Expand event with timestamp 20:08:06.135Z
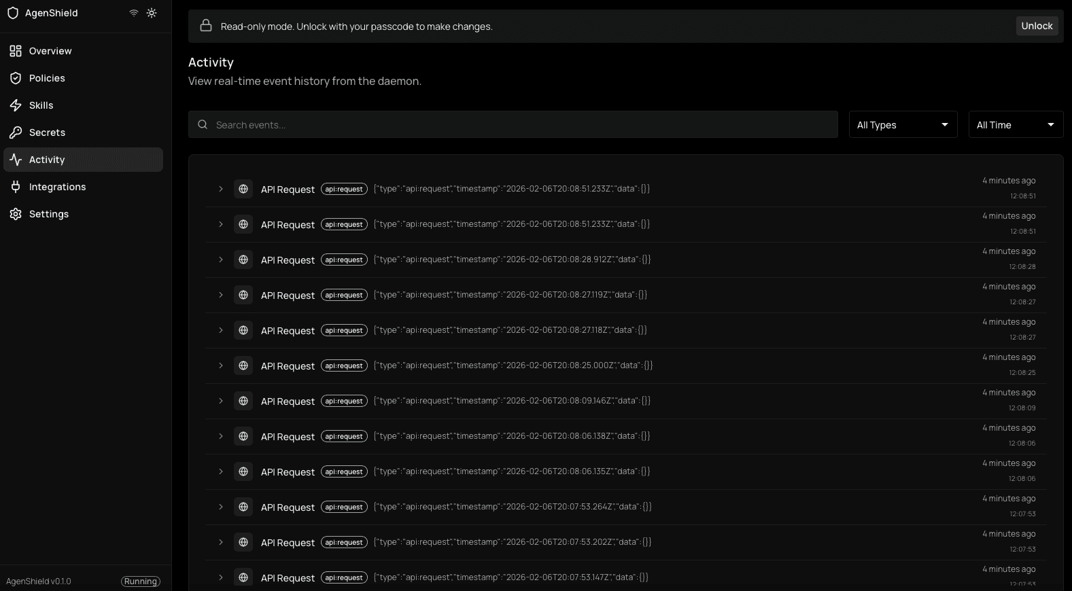 (x=221, y=471)
